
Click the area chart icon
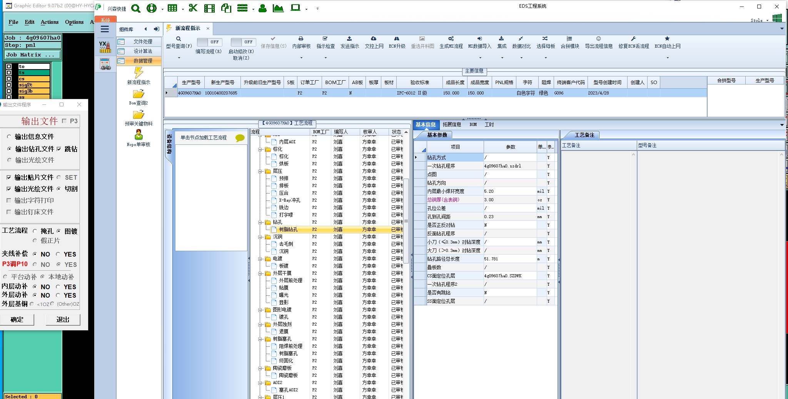tap(278, 8)
